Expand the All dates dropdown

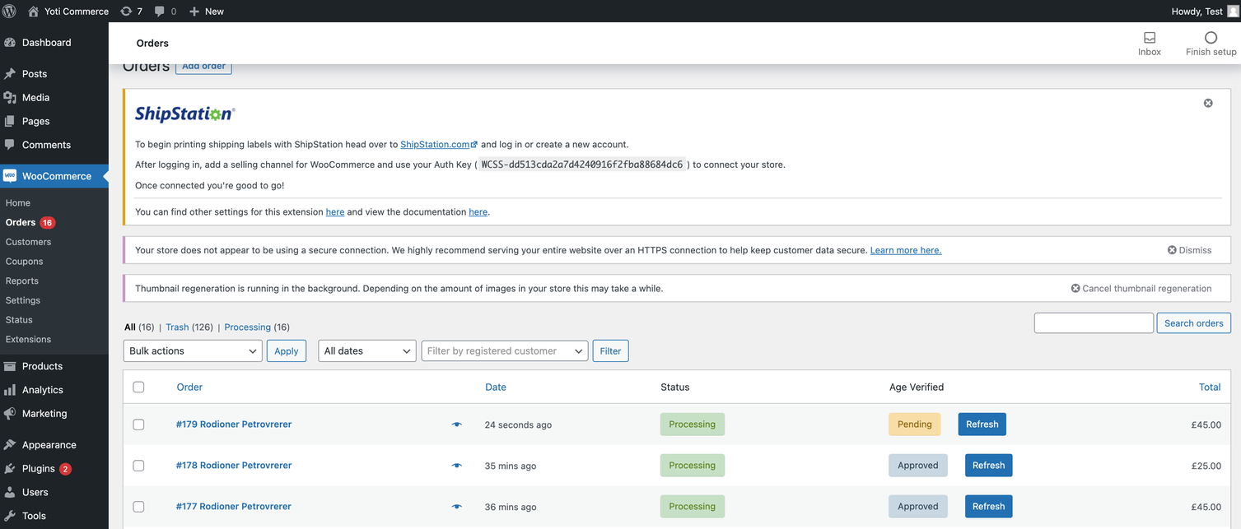pyautogui.click(x=366, y=350)
